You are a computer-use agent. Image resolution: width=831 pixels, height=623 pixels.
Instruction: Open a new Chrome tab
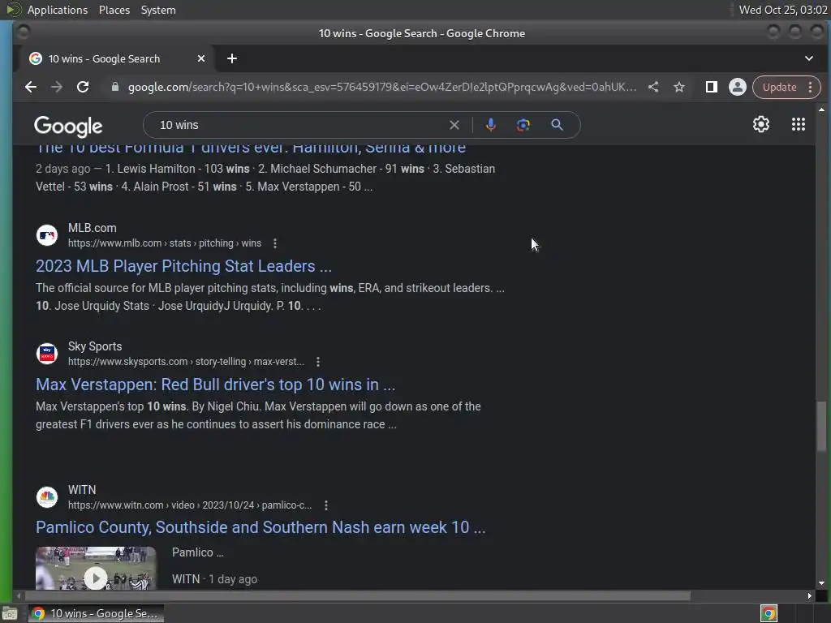231,58
